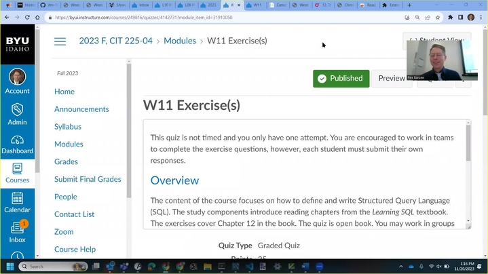This screenshot has height=274, width=488.
Task: Open Modules in course navigation
Action: [69, 144]
